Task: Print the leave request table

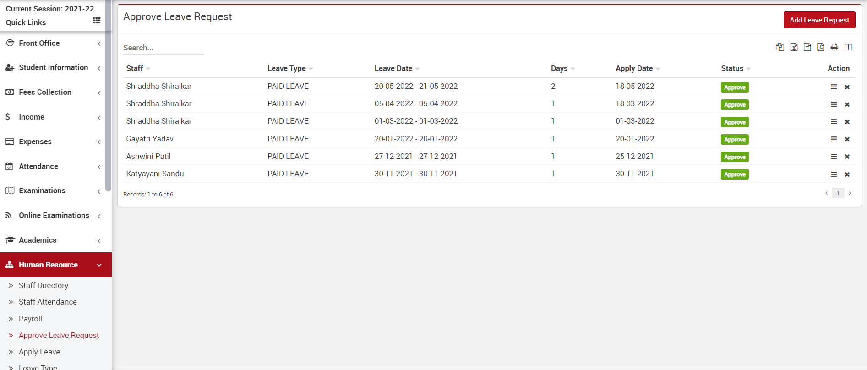Action: (834, 47)
